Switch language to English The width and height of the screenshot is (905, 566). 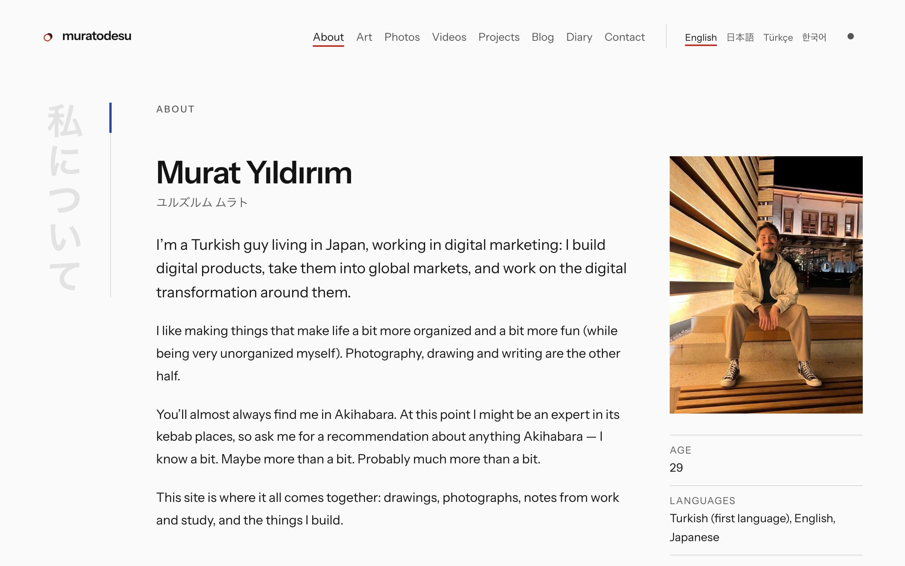[701, 37]
